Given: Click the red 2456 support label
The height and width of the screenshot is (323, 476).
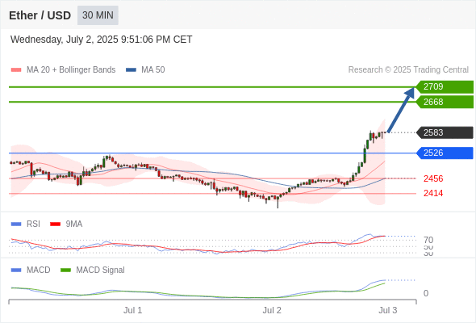Looking at the screenshot, I should point(433,178).
